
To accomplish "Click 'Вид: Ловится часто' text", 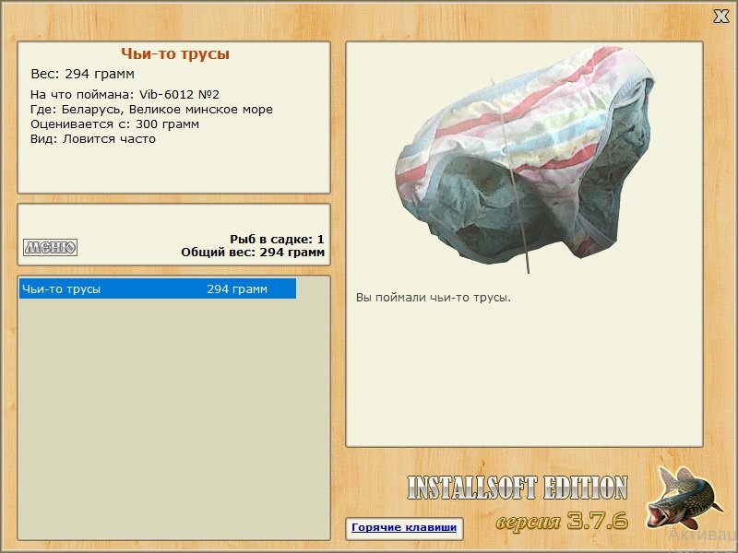I will 93,139.
